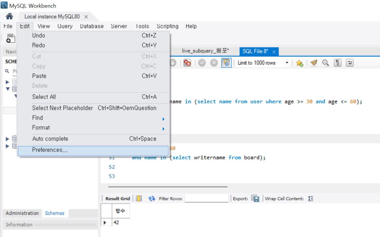Image resolution: width=380 pixels, height=237 pixels.
Task: Roll back the transaction X icon
Action: pyautogui.click(x=214, y=63)
